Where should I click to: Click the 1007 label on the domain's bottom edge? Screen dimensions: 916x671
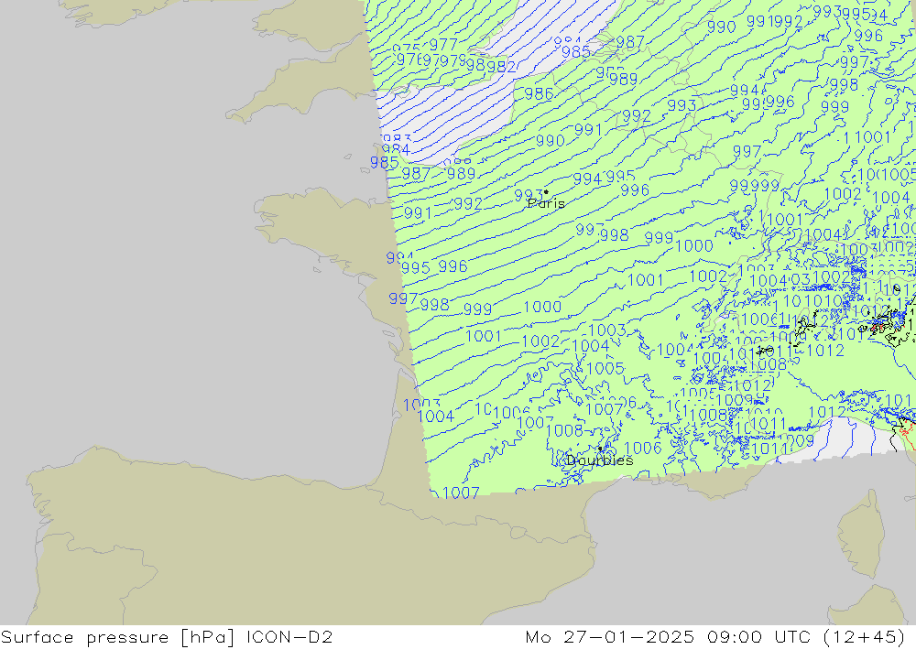coord(461,492)
